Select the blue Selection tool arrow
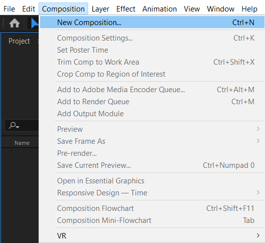 click(x=35, y=23)
